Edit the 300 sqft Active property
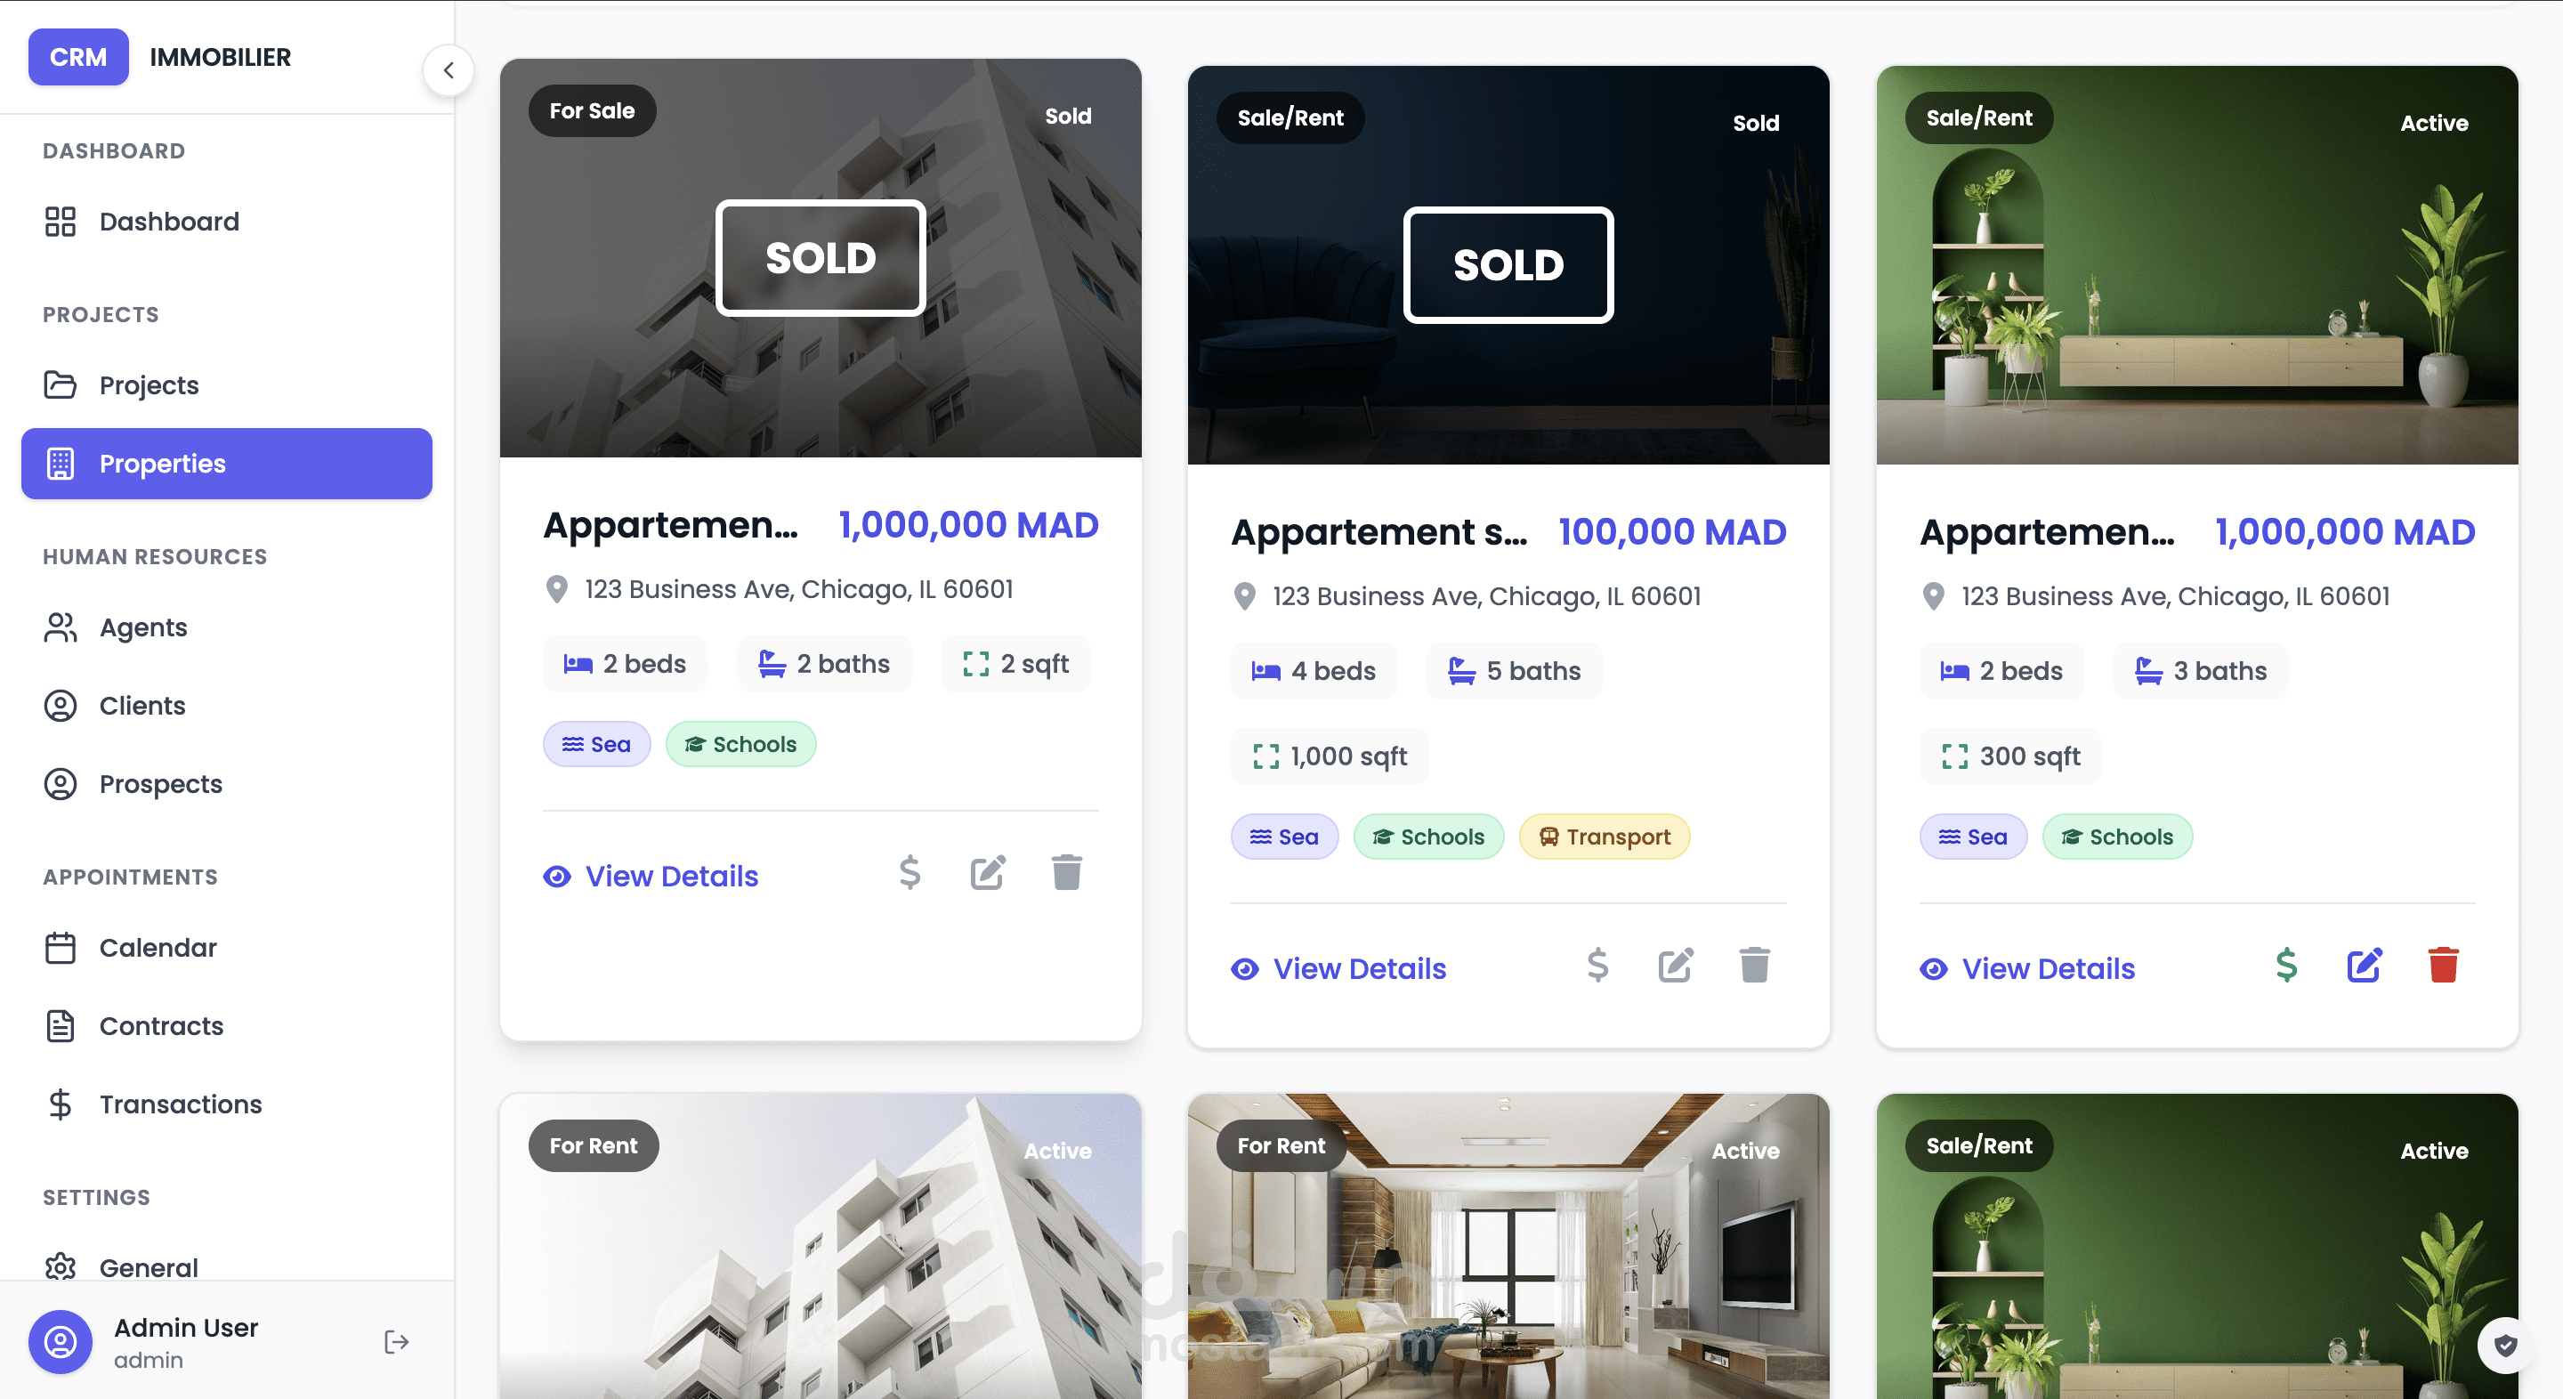Image resolution: width=2563 pixels, height=1399 pixels. point(2364,966)
